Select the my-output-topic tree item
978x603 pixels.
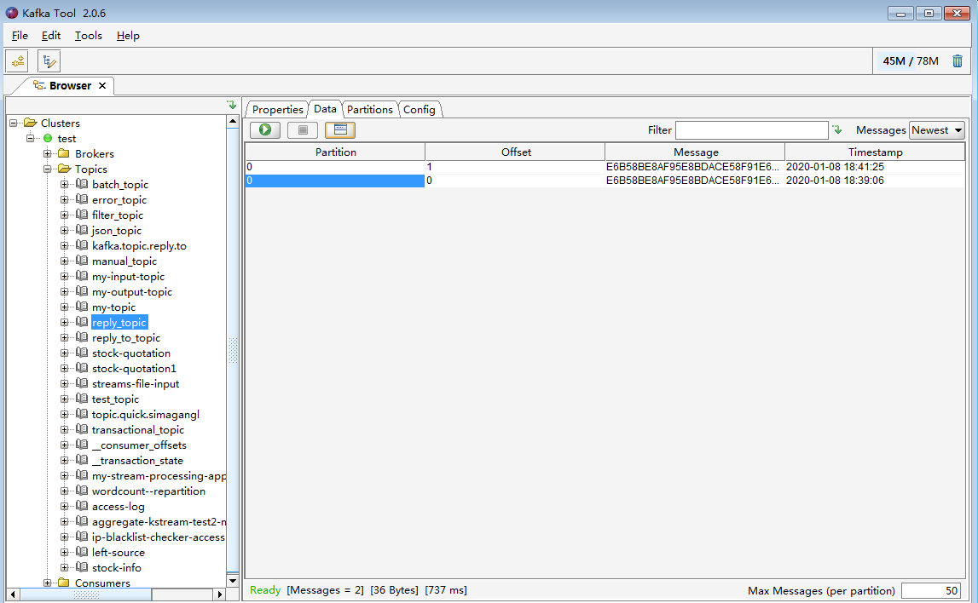132,291
